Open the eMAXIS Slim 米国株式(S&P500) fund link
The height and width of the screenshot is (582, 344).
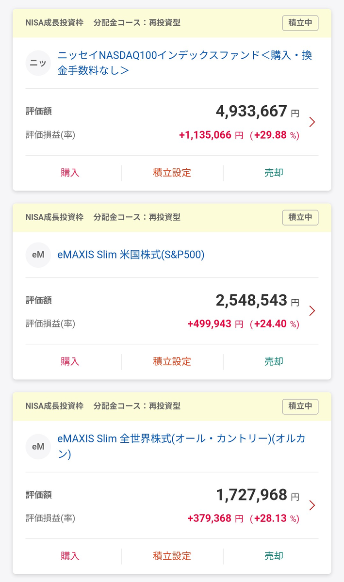(131, 255)
